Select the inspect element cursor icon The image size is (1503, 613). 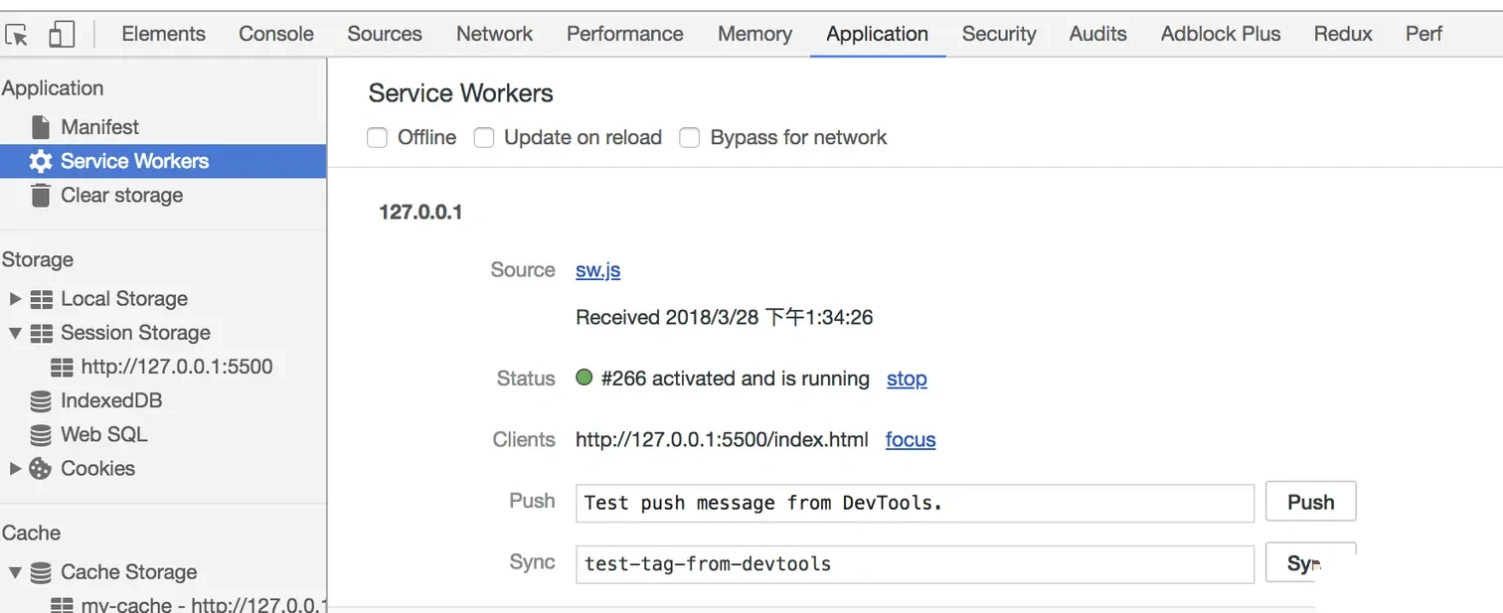(x=17, y=35)
